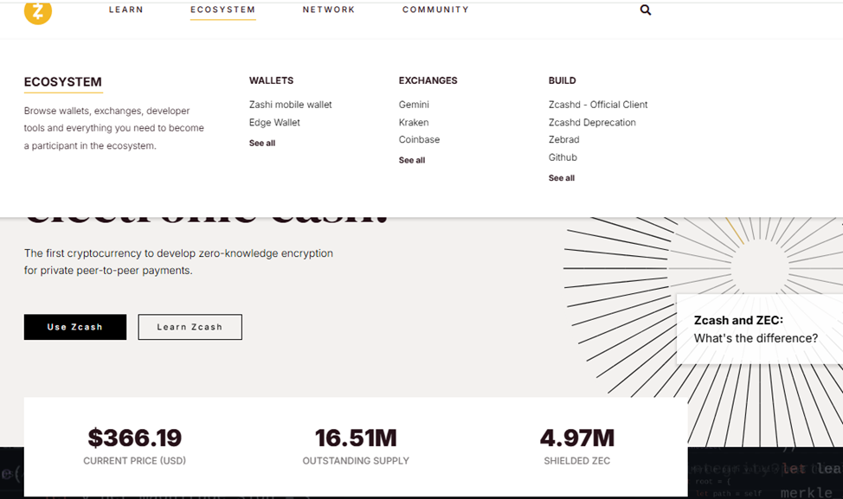The width and height of the screenshot is (843, 499).
Task: Open the Zashi mobile wallet link
Action: point(290,105)
